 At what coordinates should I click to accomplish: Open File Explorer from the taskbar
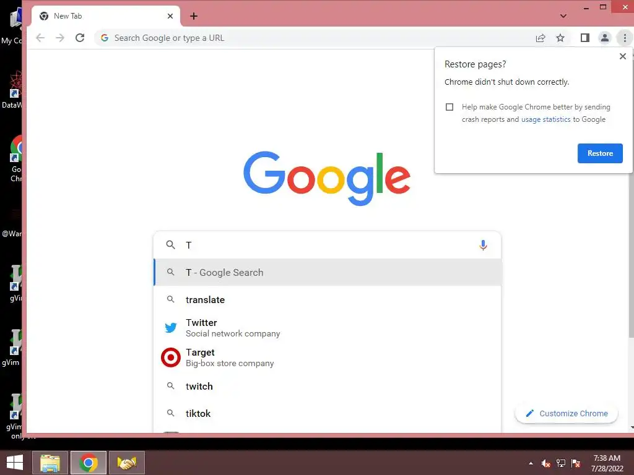(50, 463)
